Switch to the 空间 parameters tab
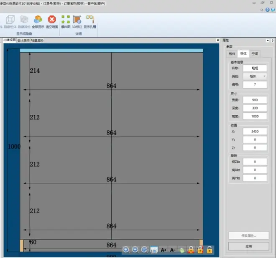The width and height of the screenshot is (276, 258). click(x=255, y=53)
